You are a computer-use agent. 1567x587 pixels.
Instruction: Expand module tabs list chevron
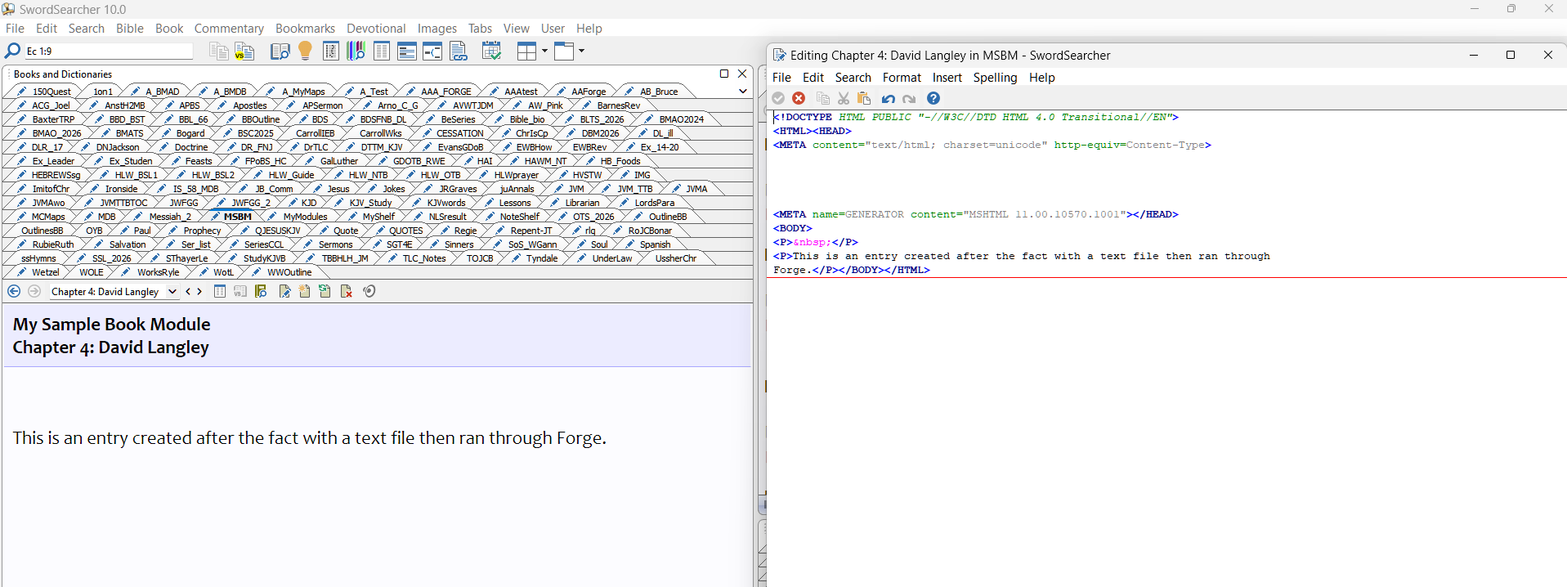tap(742, 92)
